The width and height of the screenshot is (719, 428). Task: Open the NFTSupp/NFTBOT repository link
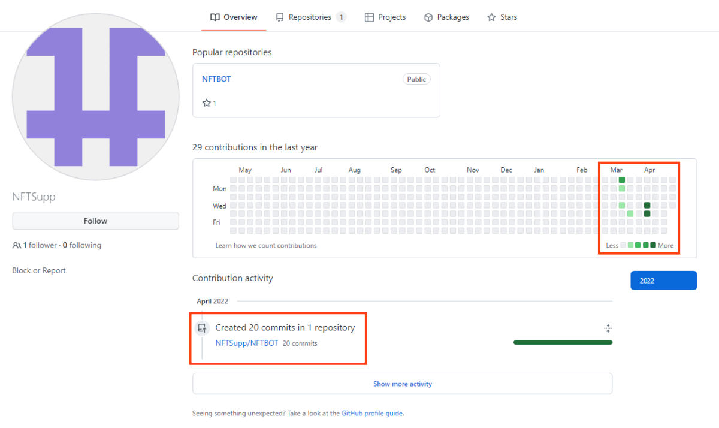pos(246,343)
